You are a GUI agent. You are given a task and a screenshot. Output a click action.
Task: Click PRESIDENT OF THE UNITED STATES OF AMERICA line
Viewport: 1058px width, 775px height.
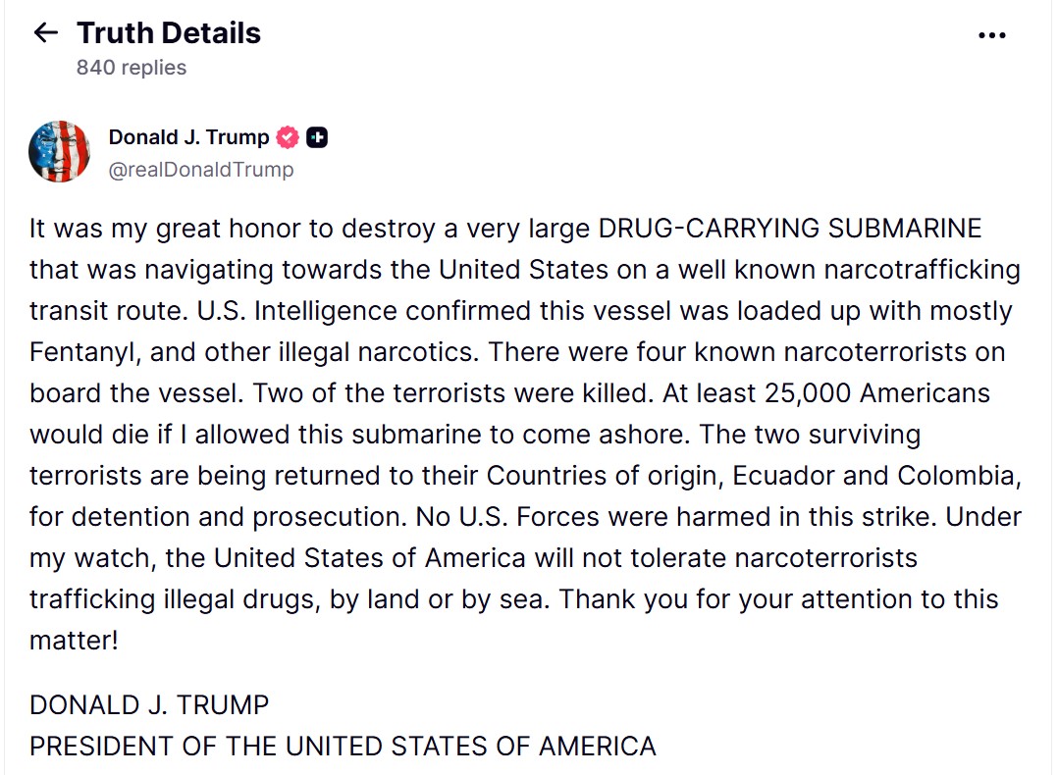click(343, 746)
